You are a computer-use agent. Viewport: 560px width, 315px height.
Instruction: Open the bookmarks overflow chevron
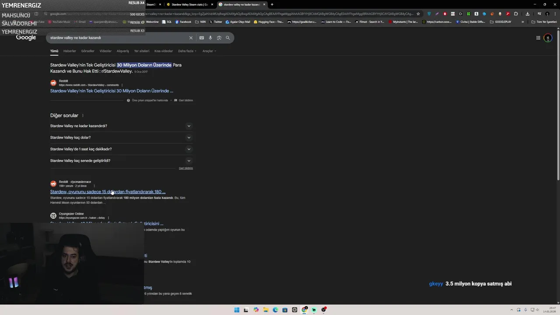(x=522, y=22)
